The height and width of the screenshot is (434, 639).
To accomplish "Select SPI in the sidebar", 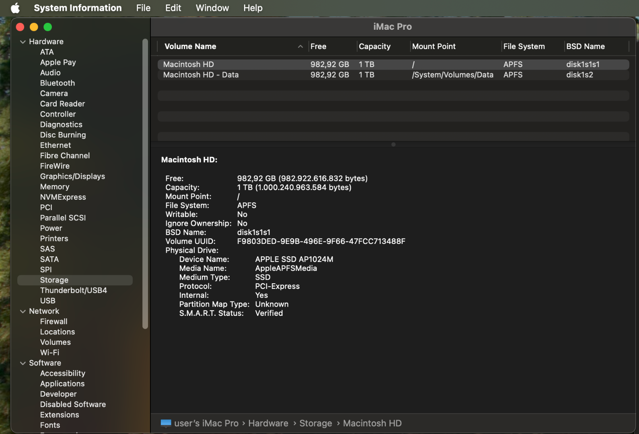I will click(x=46, y=270).
